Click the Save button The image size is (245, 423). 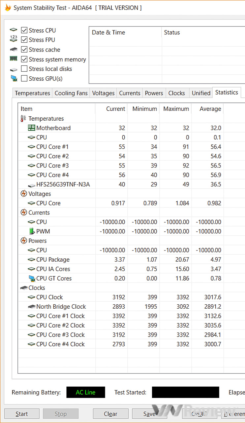[149, 414]
